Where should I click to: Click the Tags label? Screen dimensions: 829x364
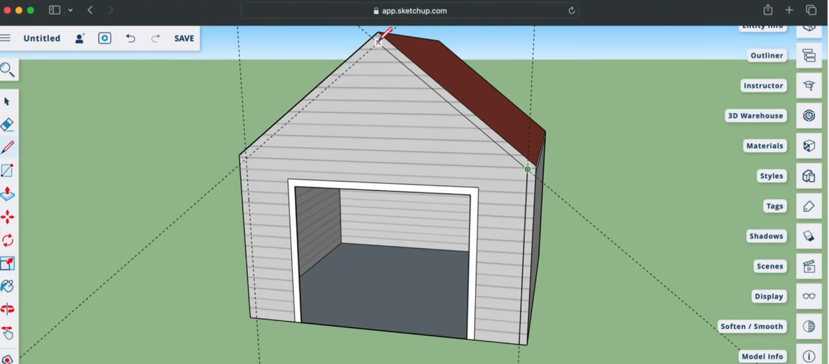775,206
